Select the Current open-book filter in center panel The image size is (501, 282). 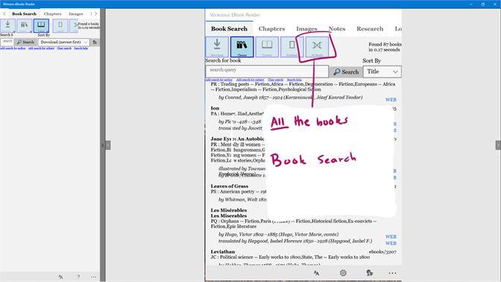tap(267, 47)
